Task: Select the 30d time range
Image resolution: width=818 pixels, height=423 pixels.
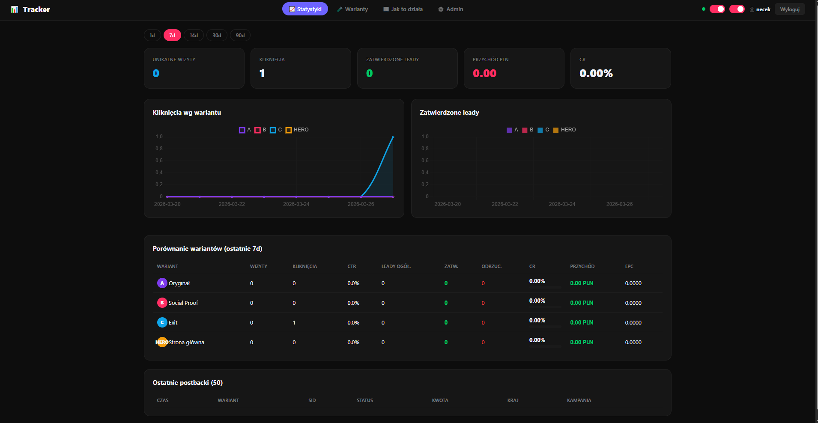Action: click(217, 35)
